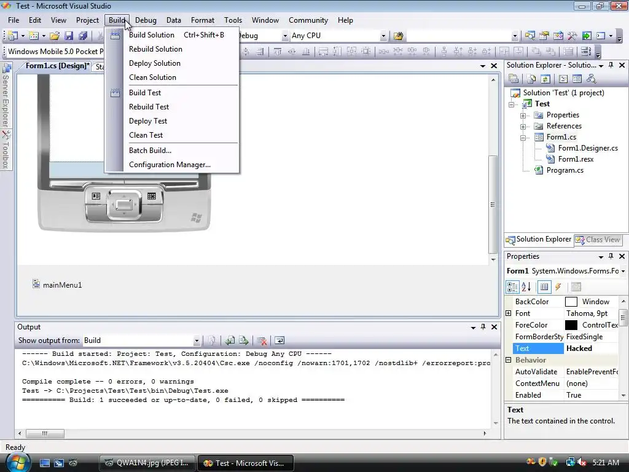Toggle Word Wrap in the Output window
The width and height of the screenshot is (629, 472).
pos(279,340)
